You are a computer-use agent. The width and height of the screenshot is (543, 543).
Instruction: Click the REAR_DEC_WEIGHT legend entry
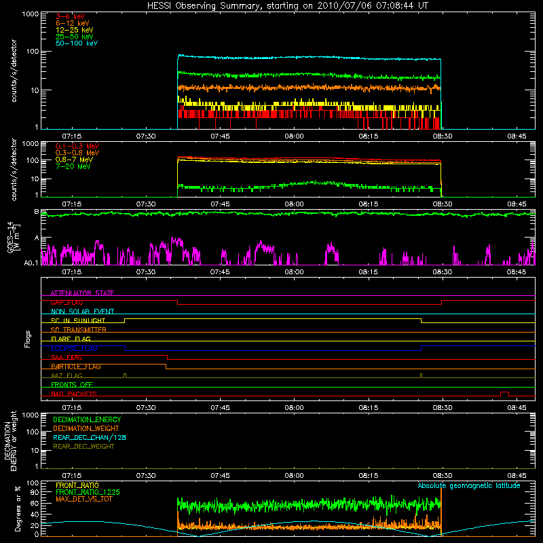coord(83,447)
